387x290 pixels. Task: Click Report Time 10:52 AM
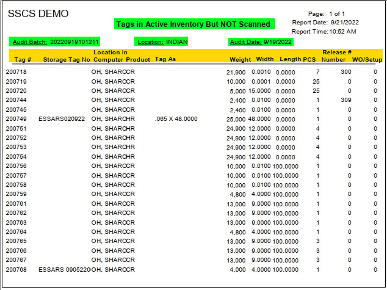pos(324,32)
